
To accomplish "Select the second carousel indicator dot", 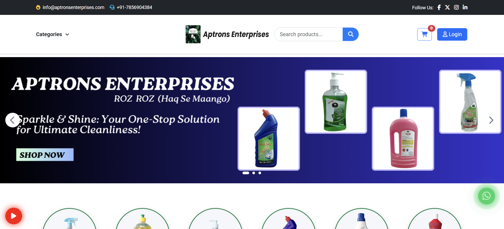I will (x=254, y=173).
